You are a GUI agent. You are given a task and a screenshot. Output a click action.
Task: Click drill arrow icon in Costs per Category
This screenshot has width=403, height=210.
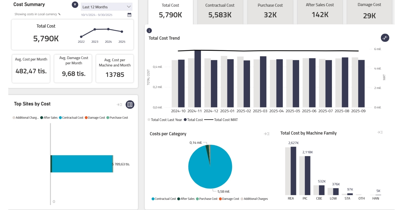pyautogui.click(x=267, y=134)
